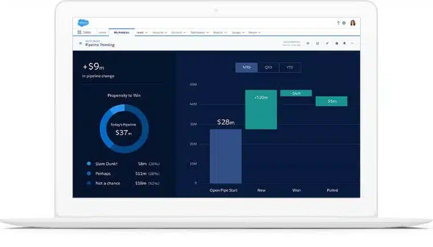Click the Not a chance legend label
Image resolution: width=433 pixels, height=247 pixels.
(x=108, y=183)
